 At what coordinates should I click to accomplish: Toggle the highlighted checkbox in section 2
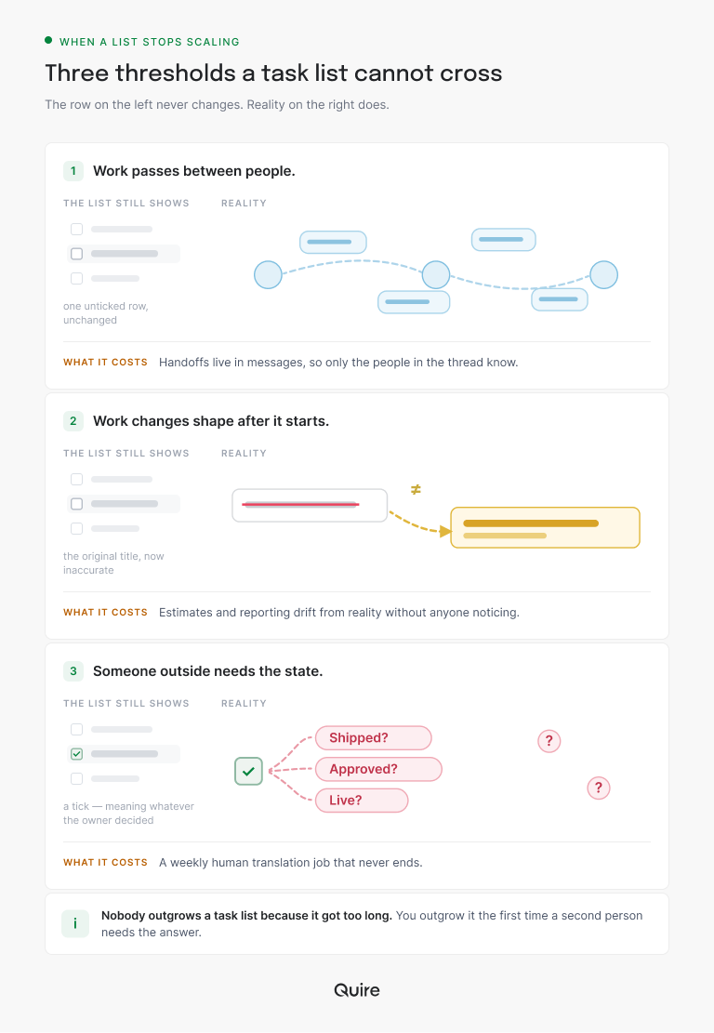pyautogui.click(x=77, y=504)
